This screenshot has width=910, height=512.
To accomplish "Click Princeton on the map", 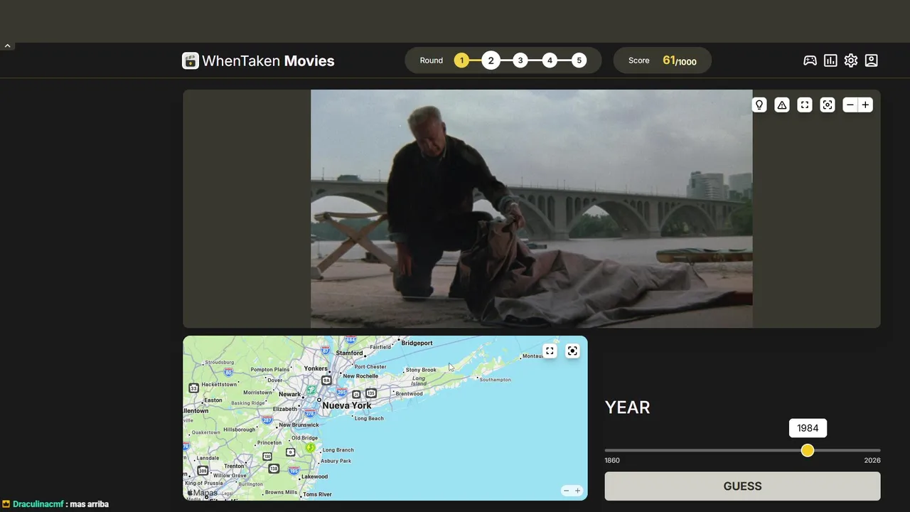I will coord(269,442).
